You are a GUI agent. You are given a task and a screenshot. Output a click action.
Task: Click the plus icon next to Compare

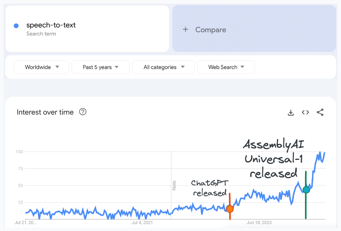coord(185,29)
